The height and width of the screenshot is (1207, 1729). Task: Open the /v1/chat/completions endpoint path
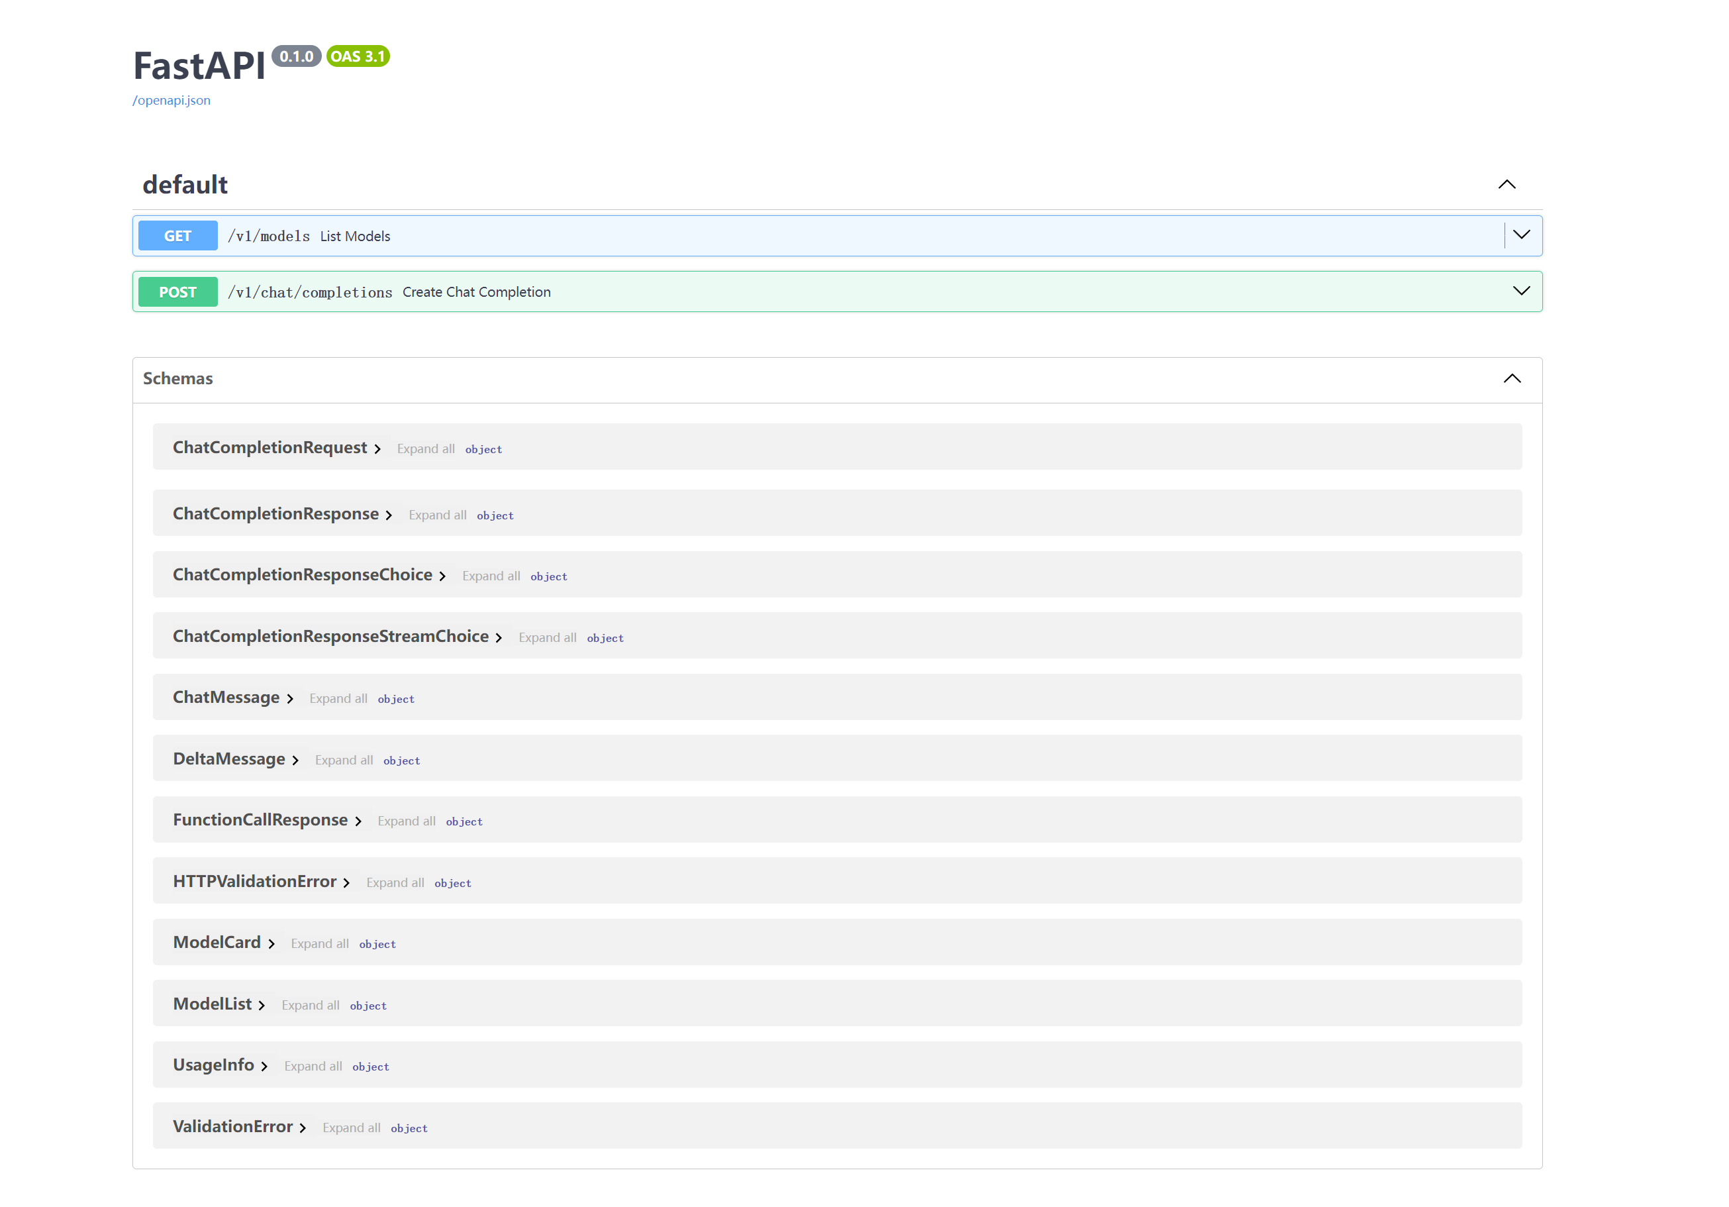tap(309, 292)
